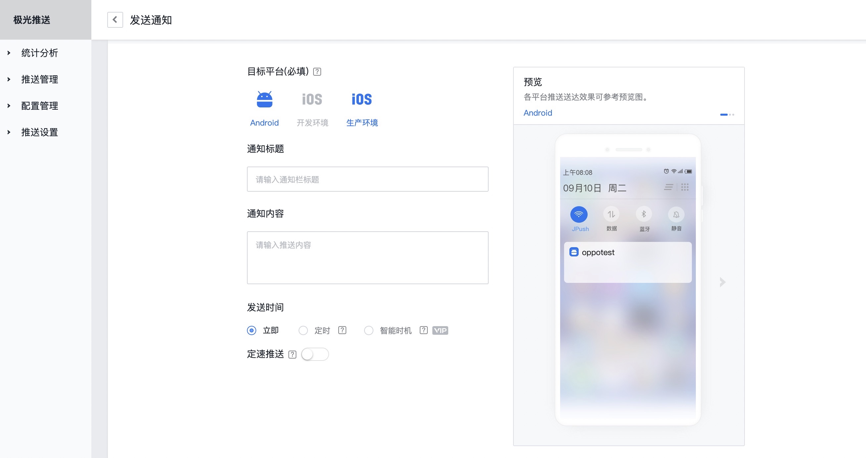Click the 静音 mute icon in preview

tap(676, 214)
